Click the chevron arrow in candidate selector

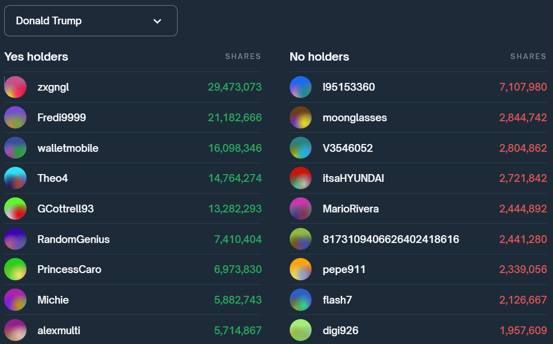(157, 21)
